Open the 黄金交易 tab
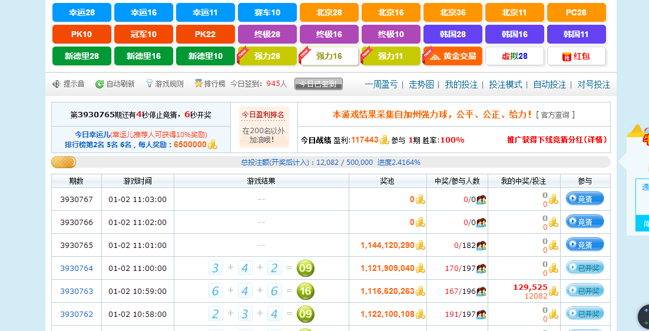The width and height of the screenshot is (649, 331). (x=452, y=57)
